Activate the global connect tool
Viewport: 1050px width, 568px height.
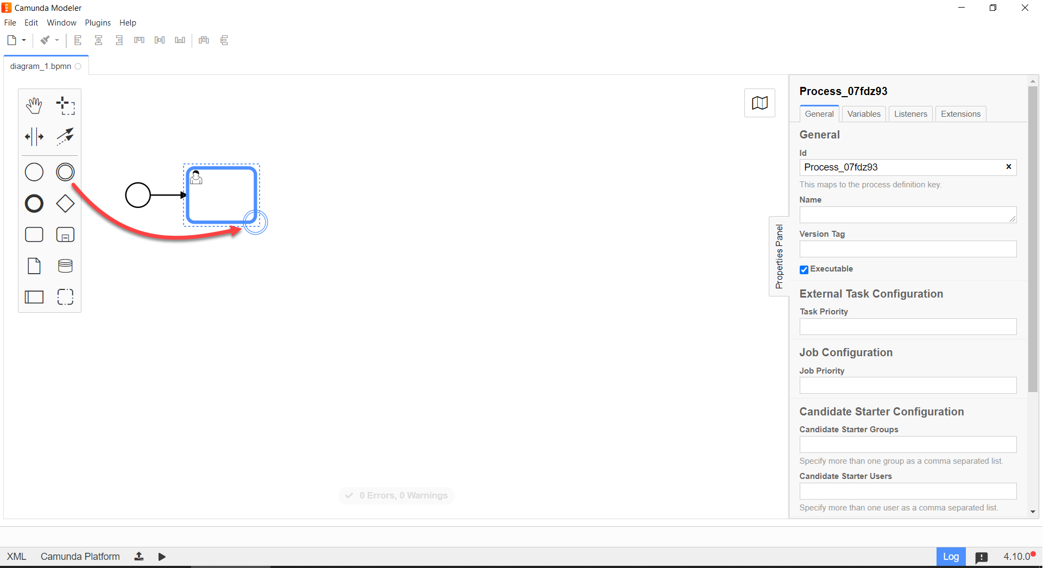(x=65, y=137)
